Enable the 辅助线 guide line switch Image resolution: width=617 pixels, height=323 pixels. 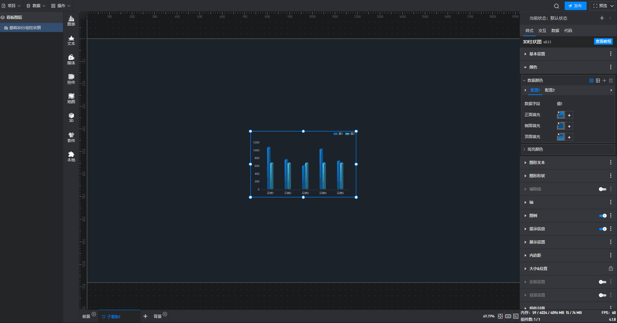(602, 189)
